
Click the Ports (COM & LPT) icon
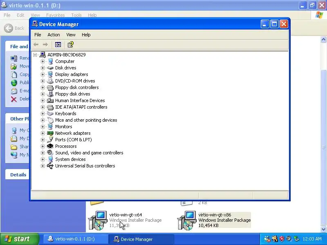click(50, 140)
